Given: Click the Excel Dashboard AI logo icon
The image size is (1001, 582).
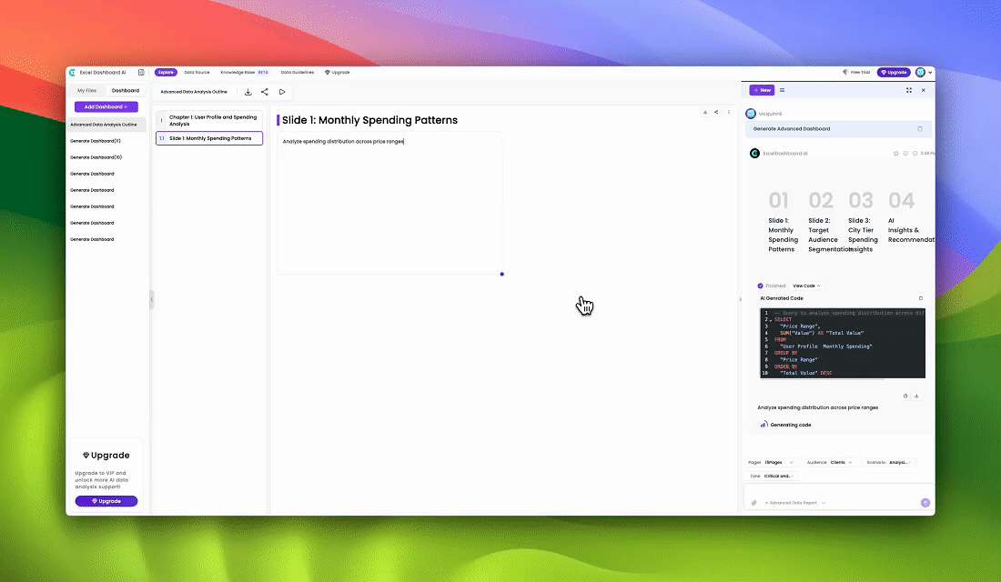Looking at the screenshot, I should [x=72, y=73].
